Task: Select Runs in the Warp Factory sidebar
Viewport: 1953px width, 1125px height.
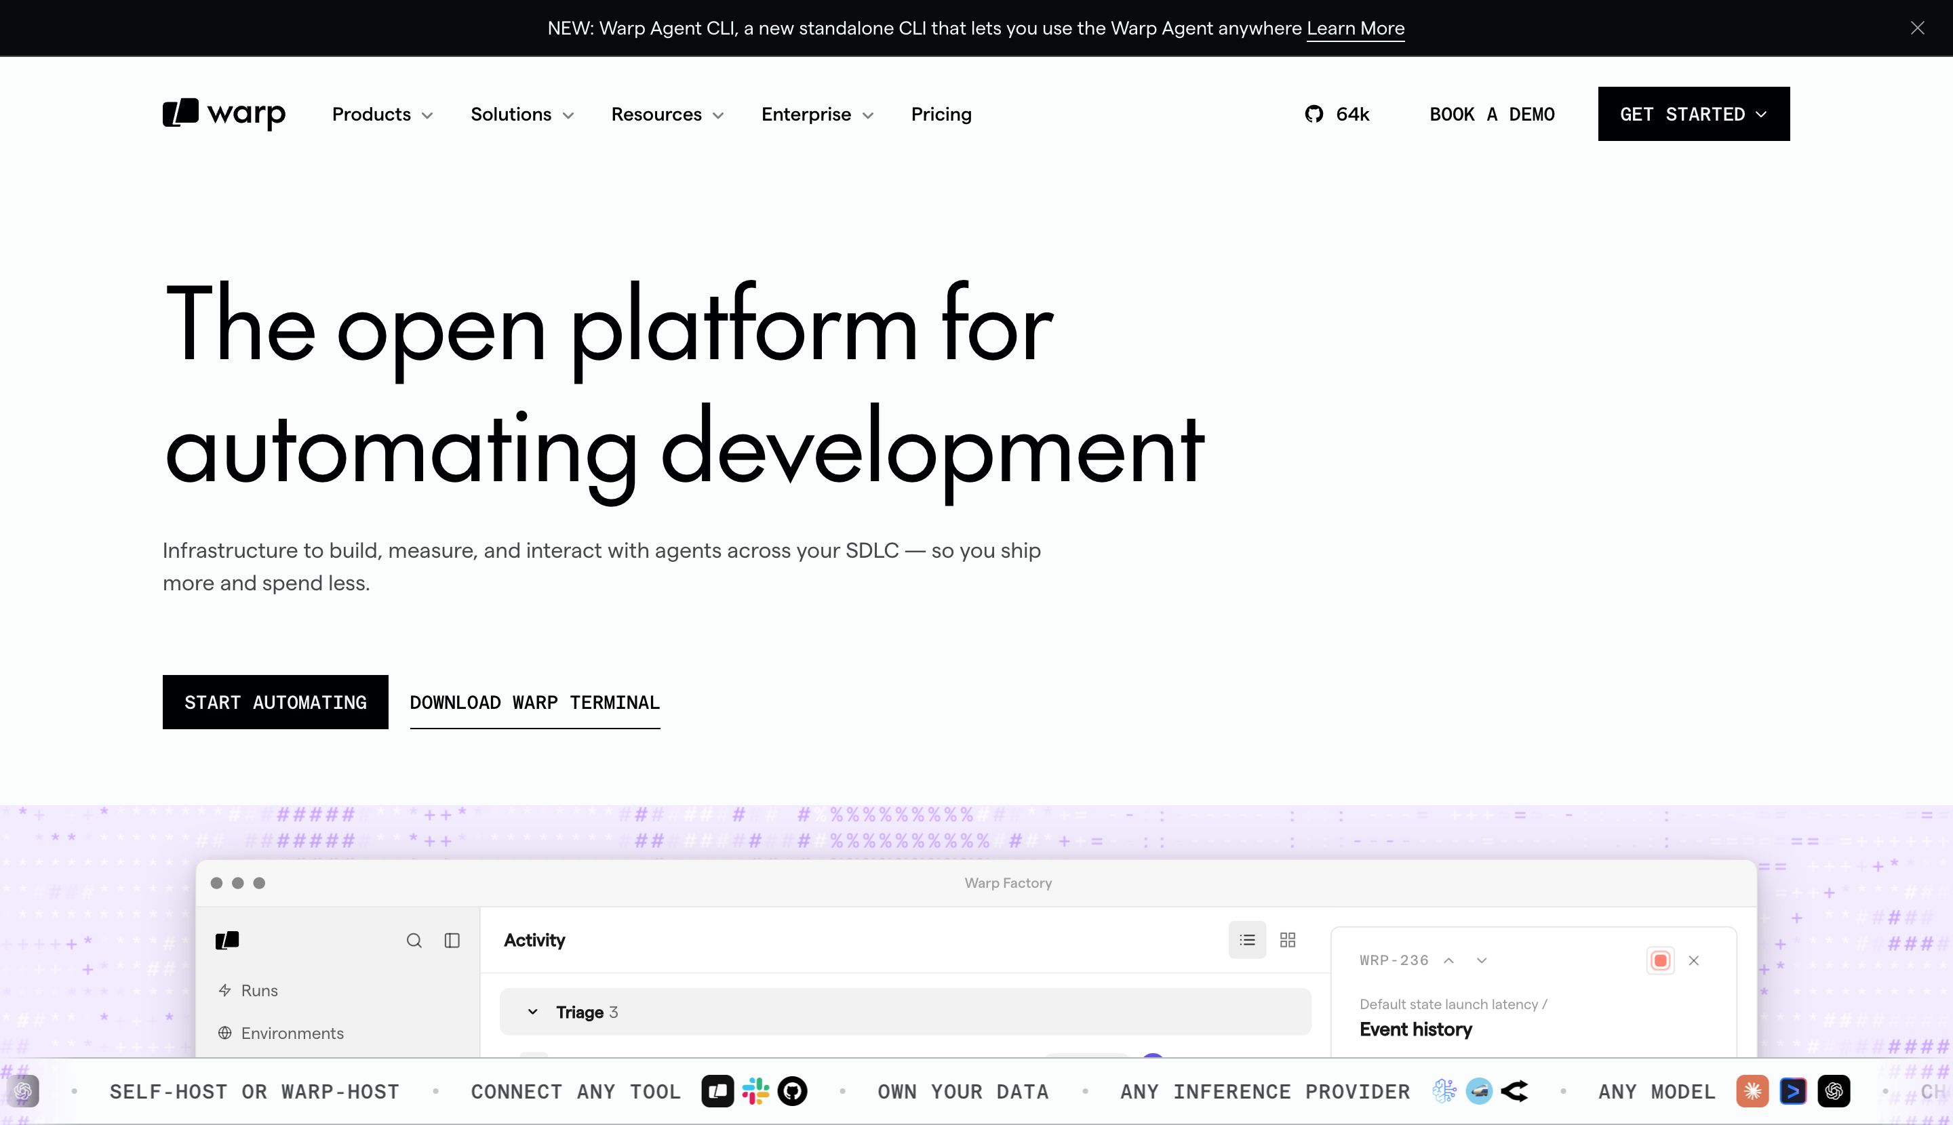Action: coord(259,989)
